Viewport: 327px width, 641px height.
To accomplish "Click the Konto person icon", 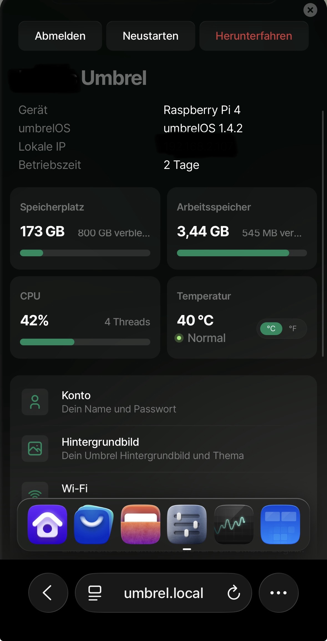I will [x=35, y=402].
